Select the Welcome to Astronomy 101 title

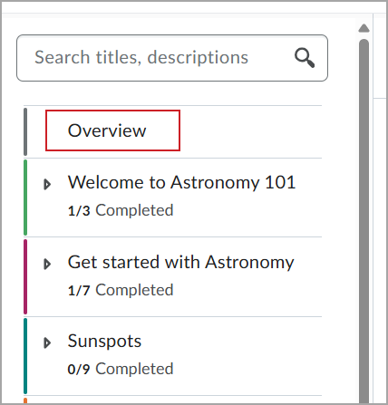181,182
